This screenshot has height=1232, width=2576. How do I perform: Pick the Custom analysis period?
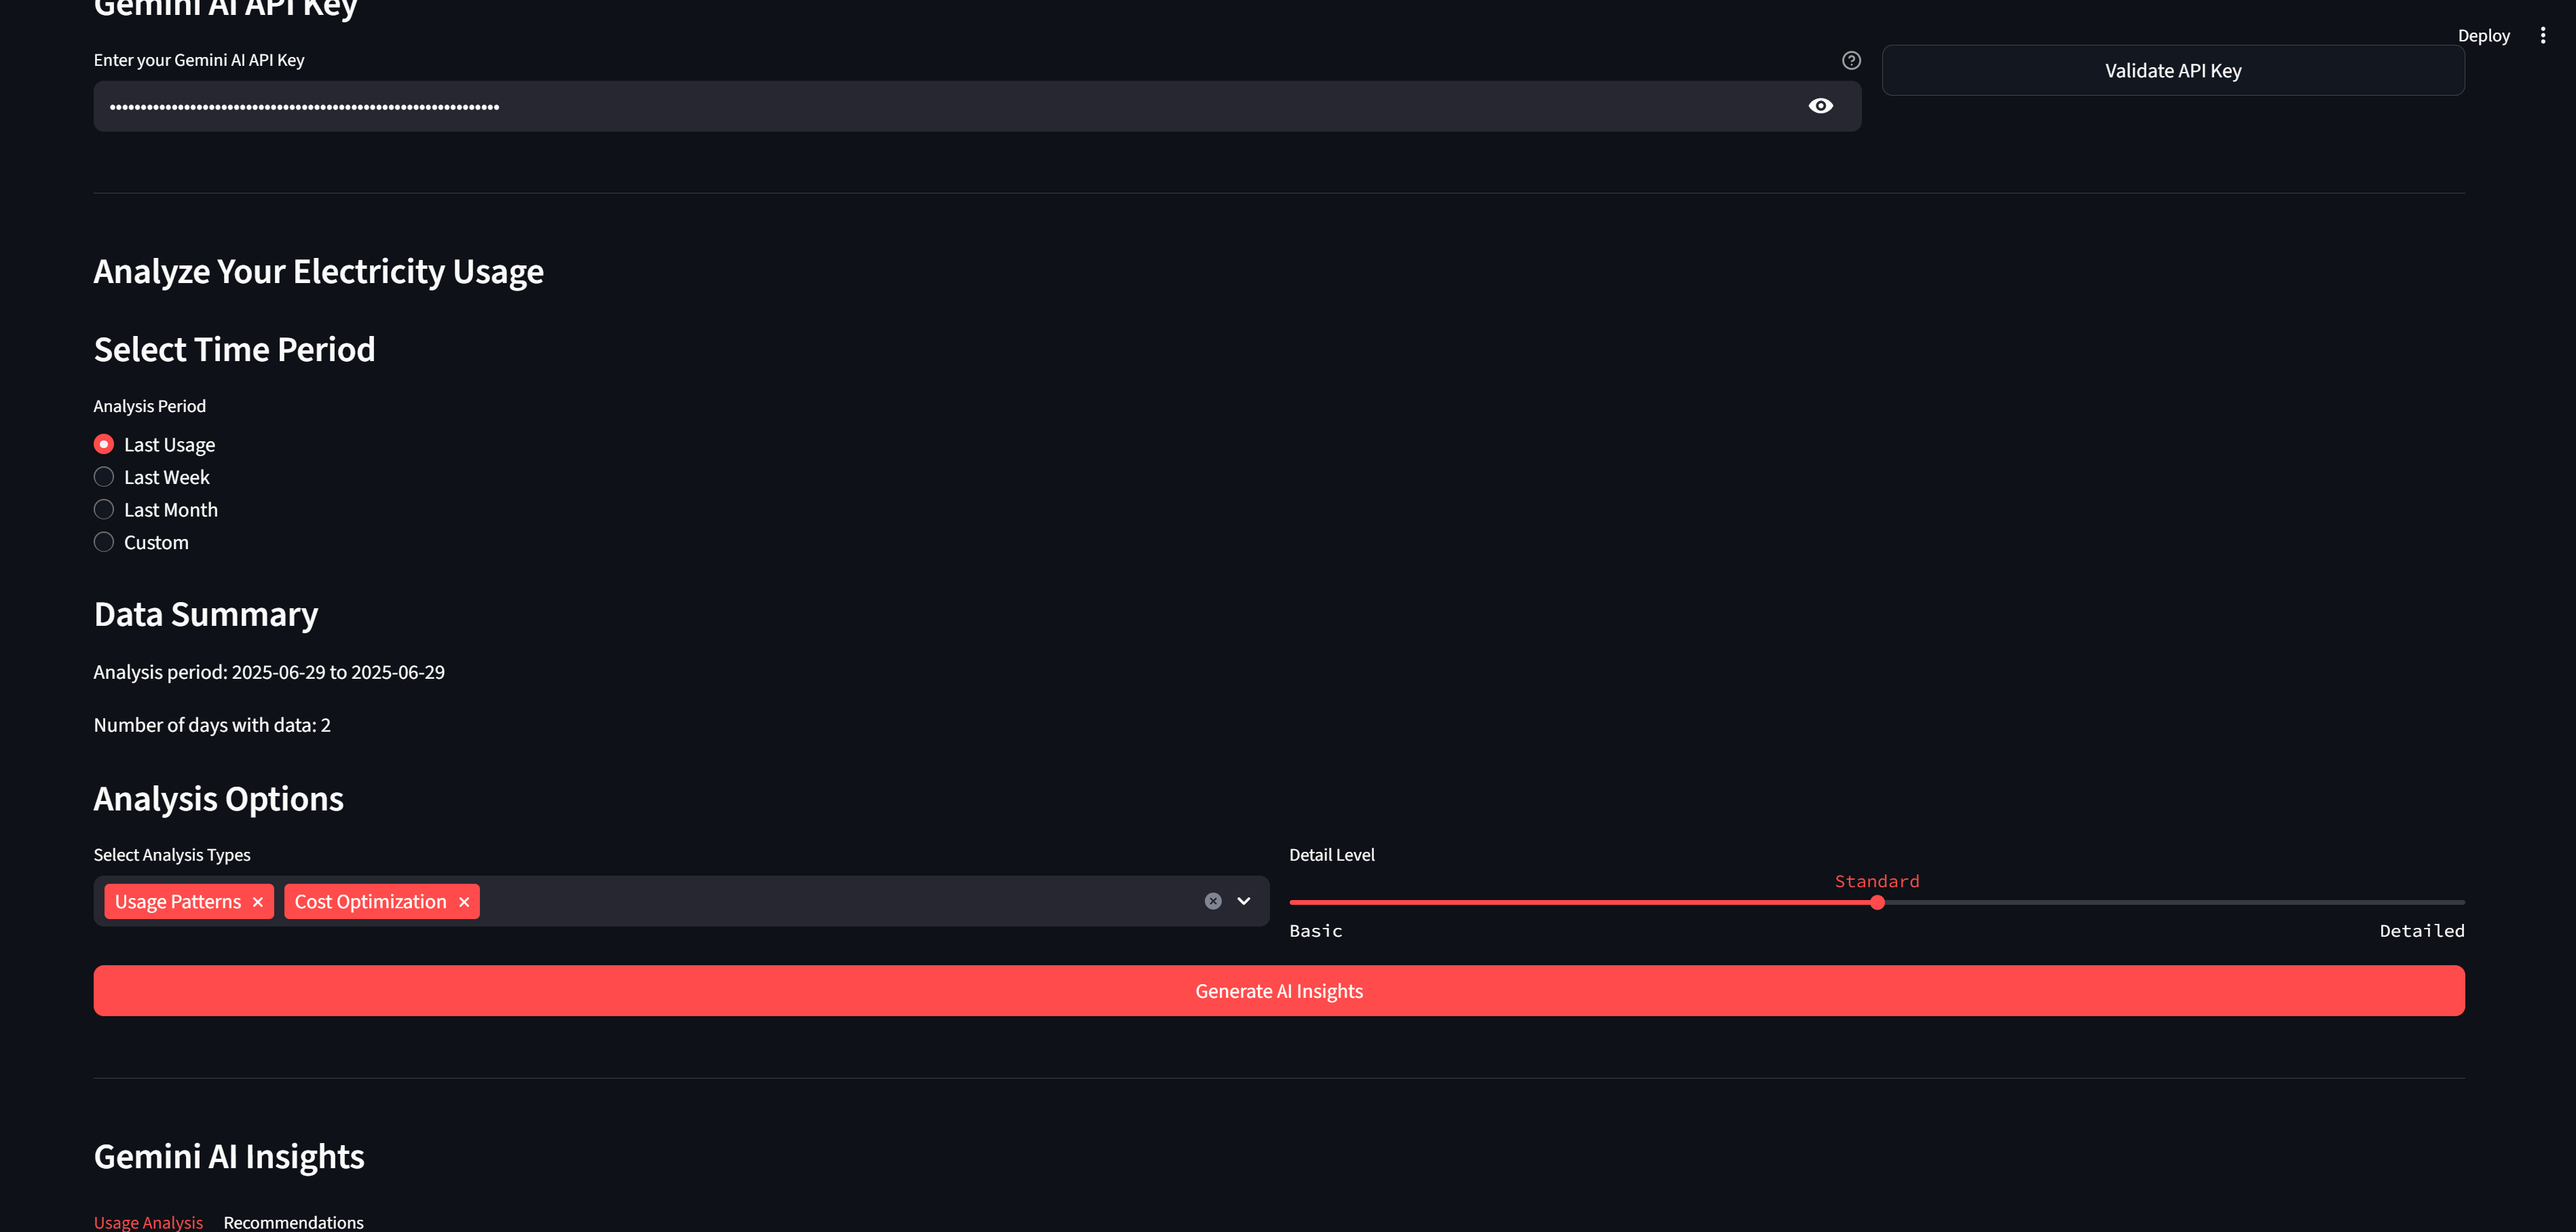tap(104, 542)
